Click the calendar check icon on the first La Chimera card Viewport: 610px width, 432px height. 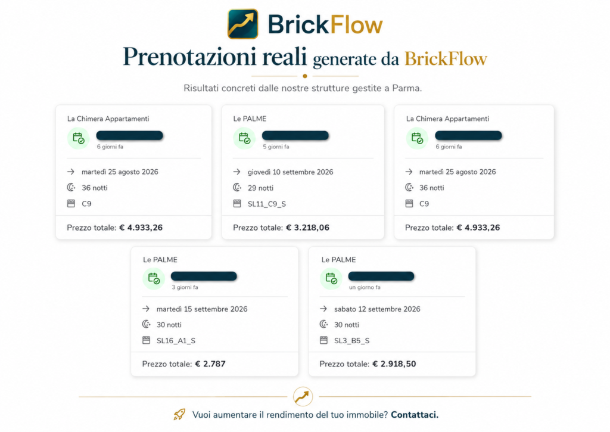click(x=79, y=138)
